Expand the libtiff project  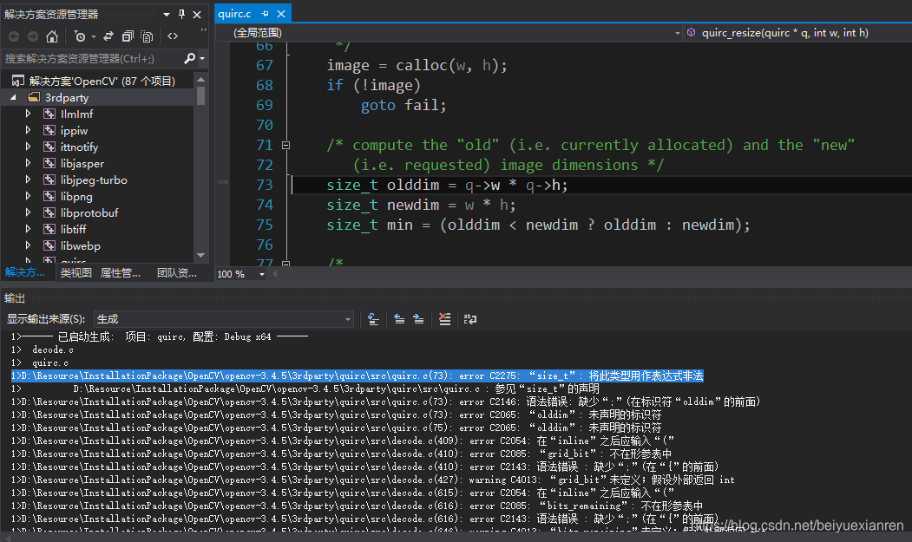pyautogui.click(x=28, y=229)
